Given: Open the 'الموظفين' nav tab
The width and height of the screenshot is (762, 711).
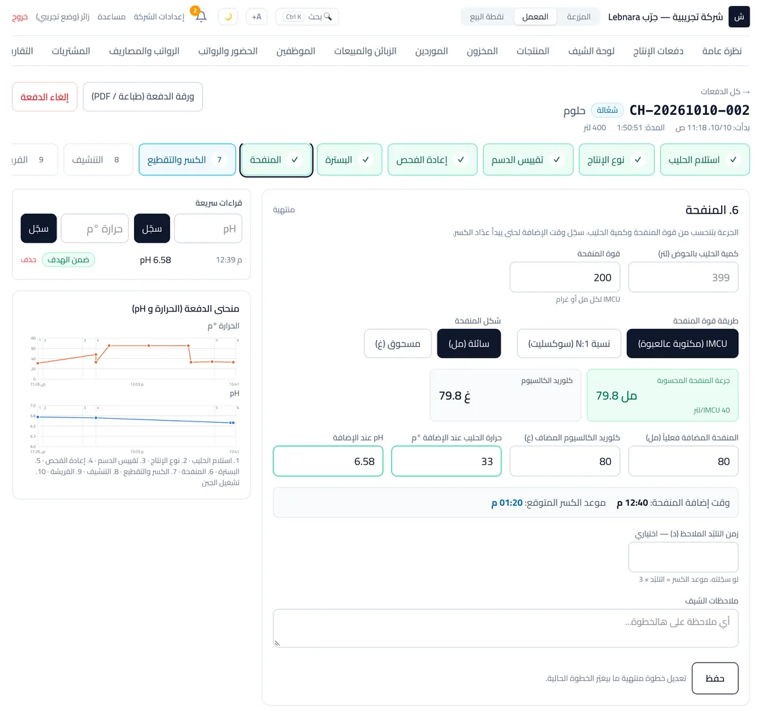Looking at the screenshot, I should [295, 51].
